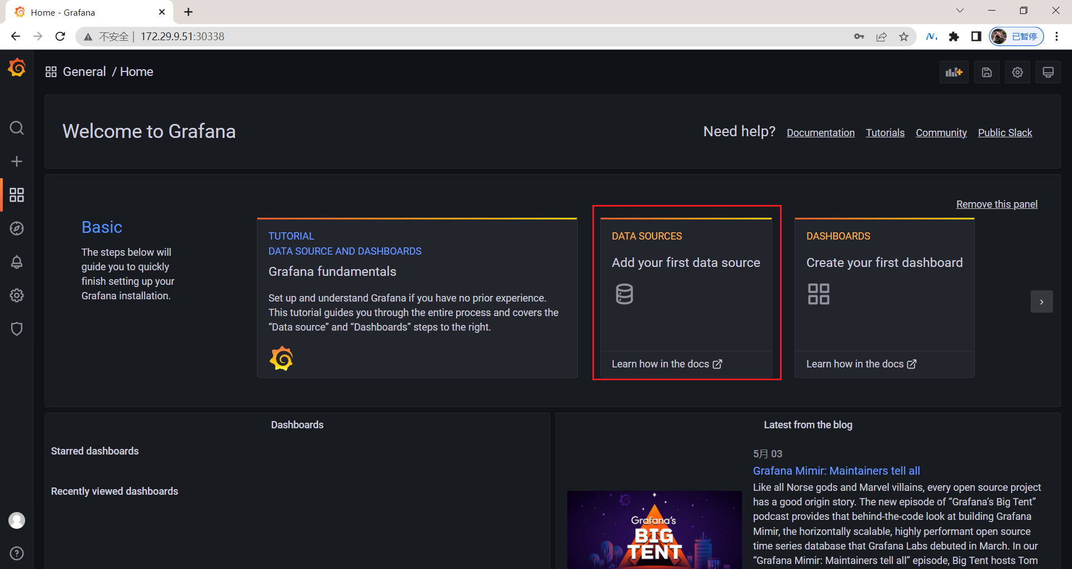The height and width of the screenshot is (569, 1072).
Task: Click the Recently viewed dashboards heading
Action: pos(114,491)
